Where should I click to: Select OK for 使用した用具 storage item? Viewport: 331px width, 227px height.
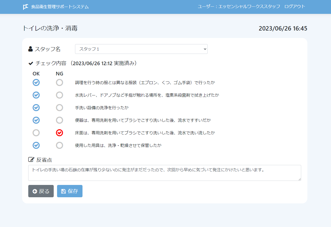tap(36, 145)
